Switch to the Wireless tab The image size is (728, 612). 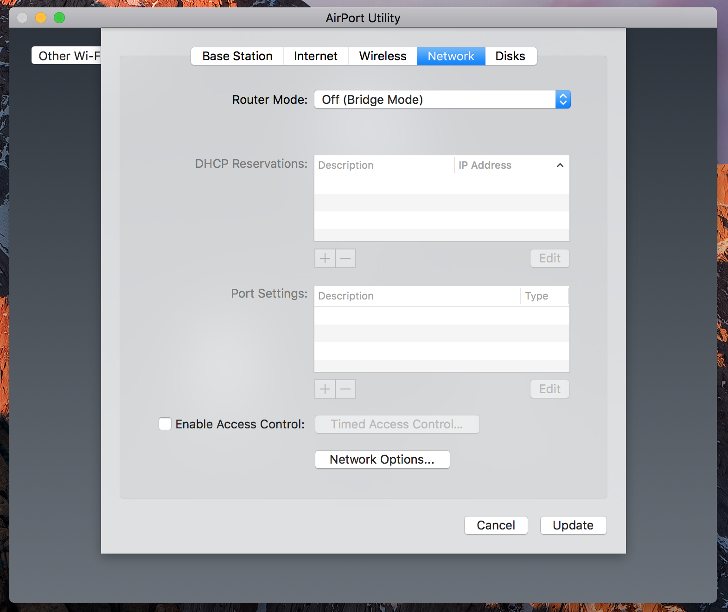pos(383,56)
